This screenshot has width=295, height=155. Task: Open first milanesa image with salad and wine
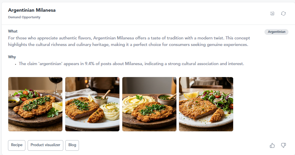click(35, 104)
